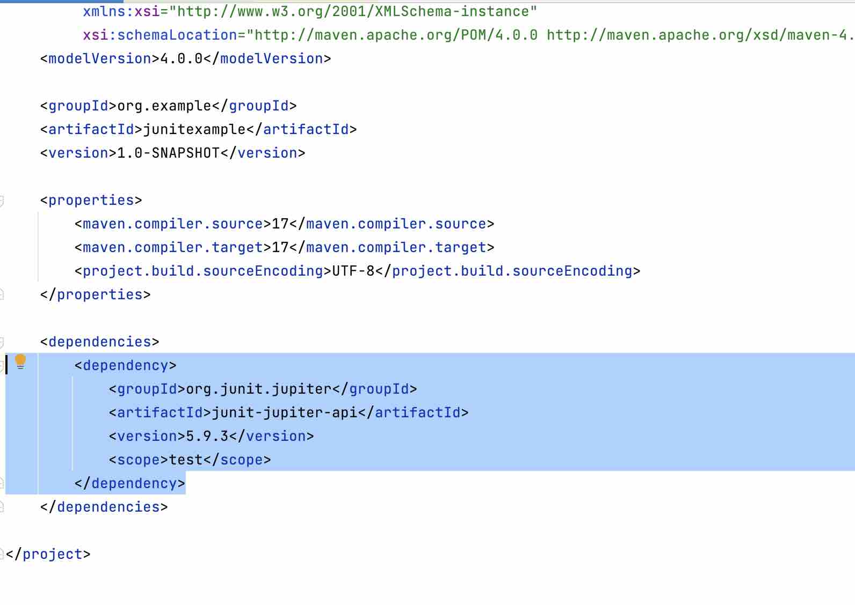
Task: Click the closing project tag fold marker
Action: 2,554
